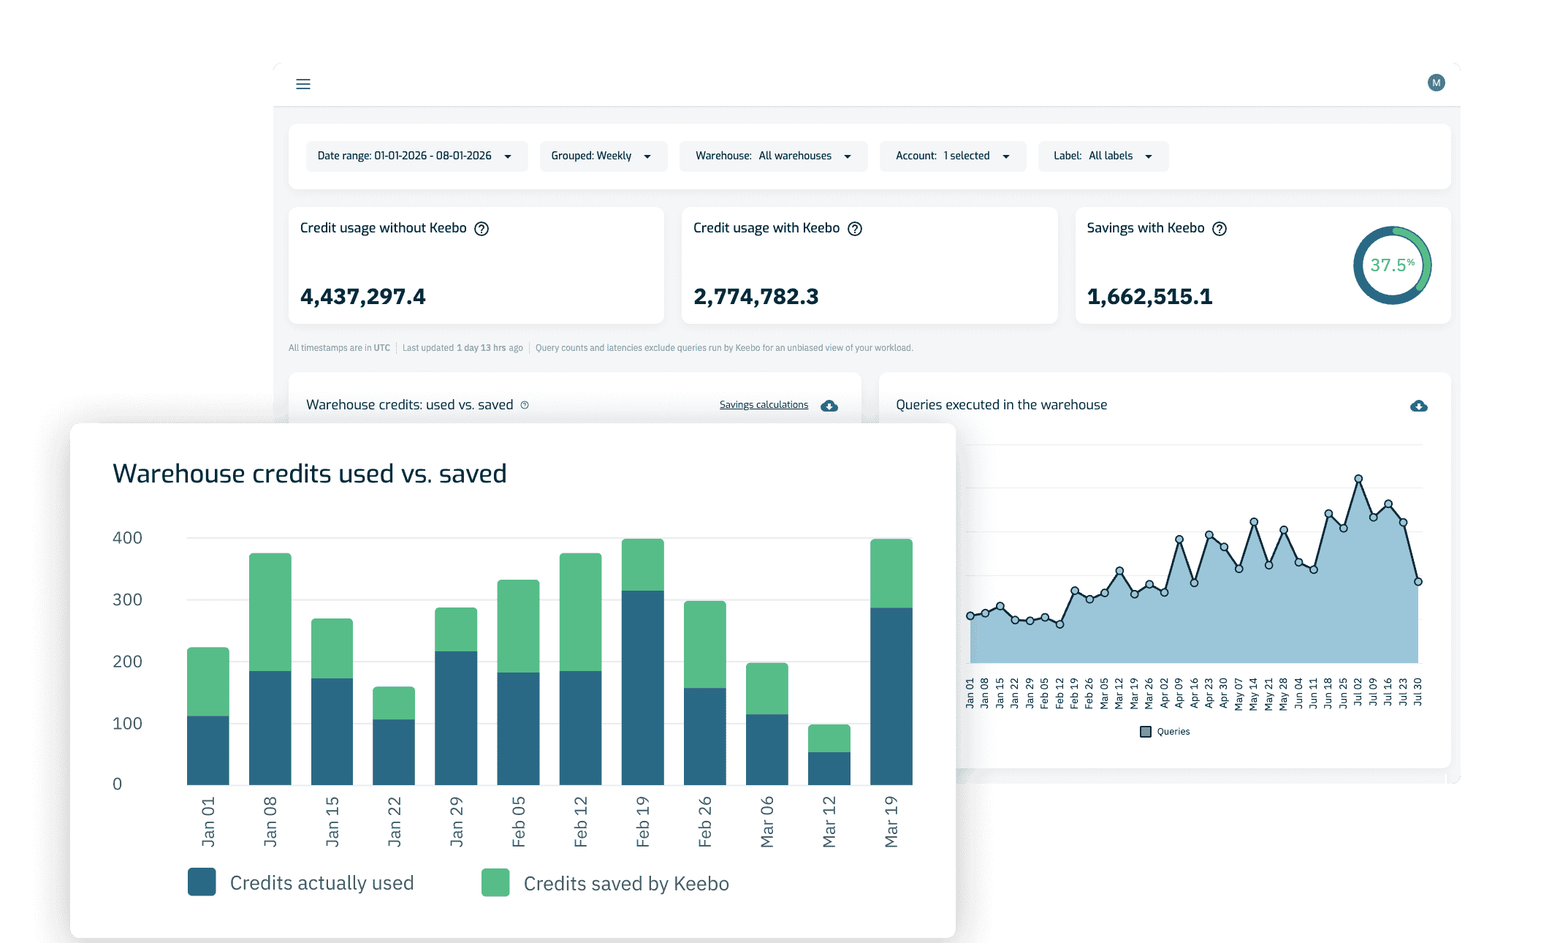
Task: Select the 1,662,515.1 savings value
Action: (1149, 297)
